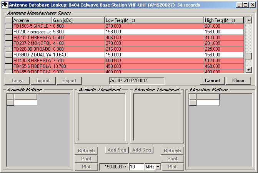This screenshot has width=258, height=173.
Task: Sort by the Antenna column header
Action: pyautogui.click(x=32, y=20)
